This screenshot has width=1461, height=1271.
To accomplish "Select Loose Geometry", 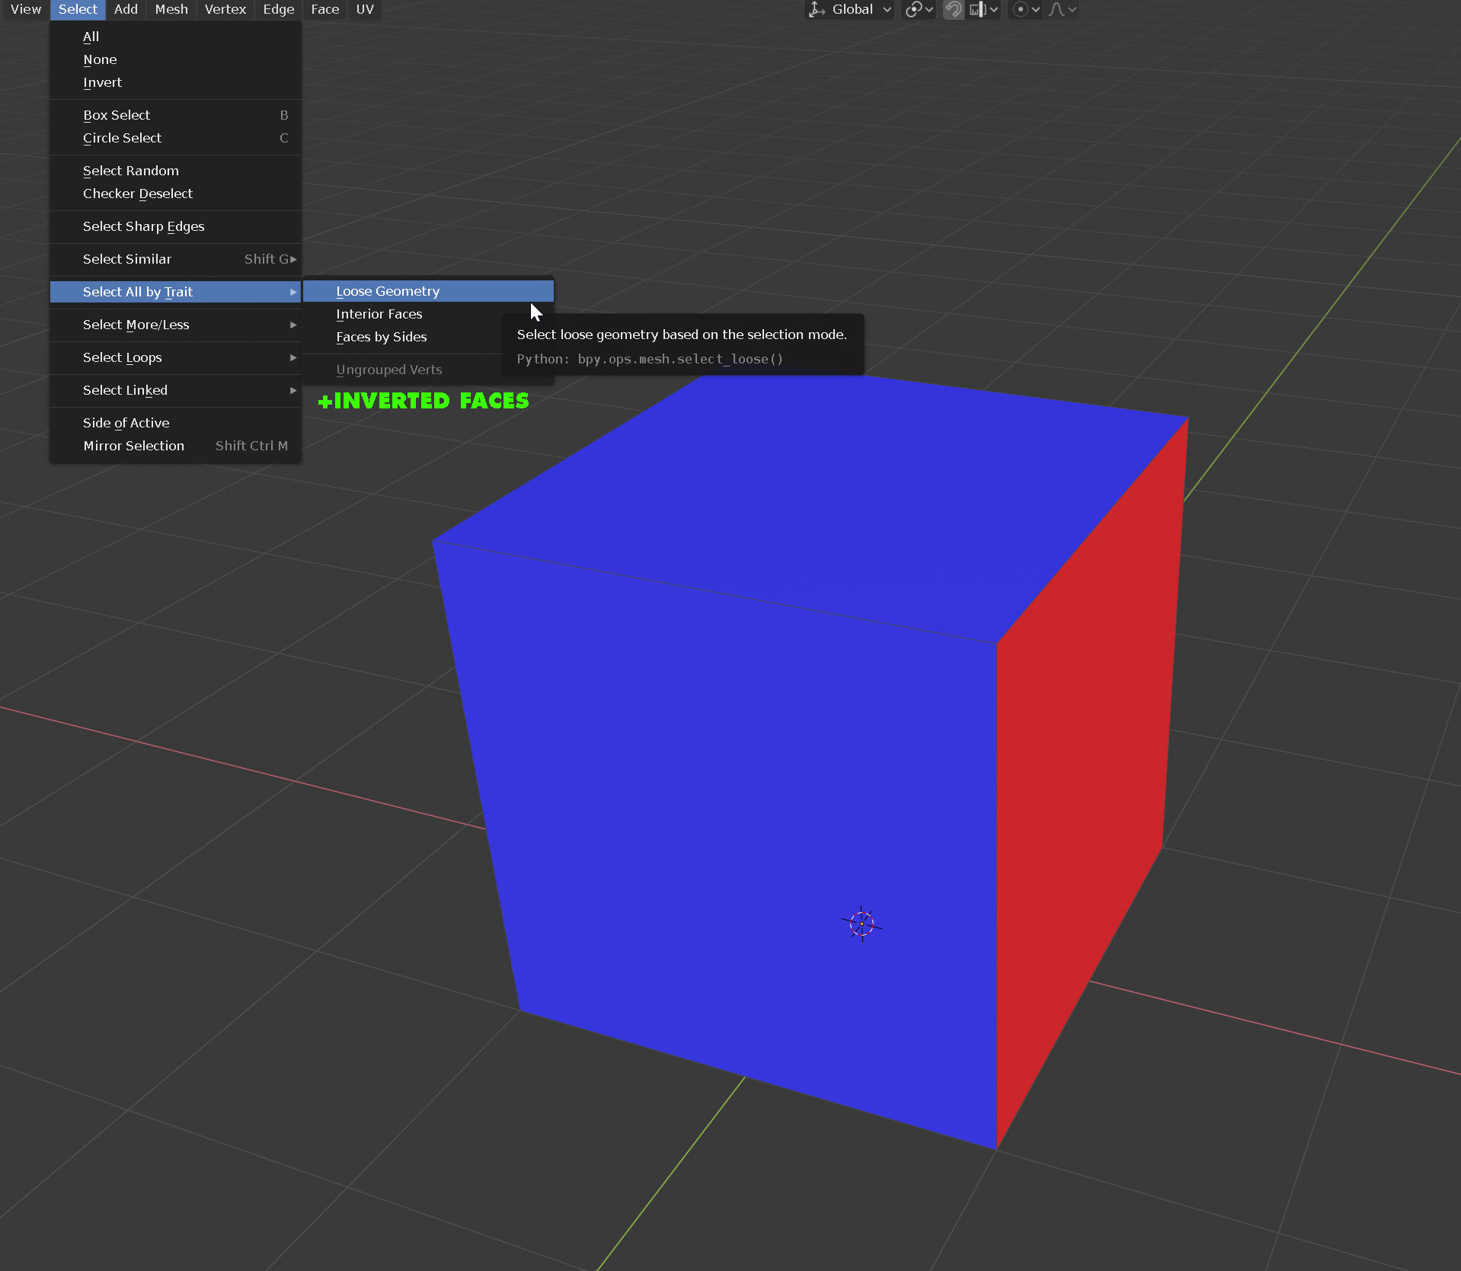I will coord(428,291).
